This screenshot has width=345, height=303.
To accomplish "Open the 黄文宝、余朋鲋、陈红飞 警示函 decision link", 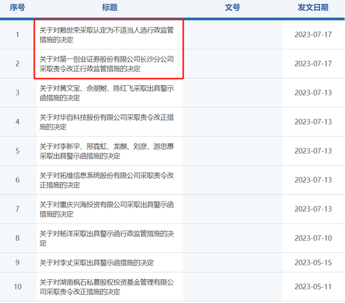I will pyautogui.click(x=107, y=93).
